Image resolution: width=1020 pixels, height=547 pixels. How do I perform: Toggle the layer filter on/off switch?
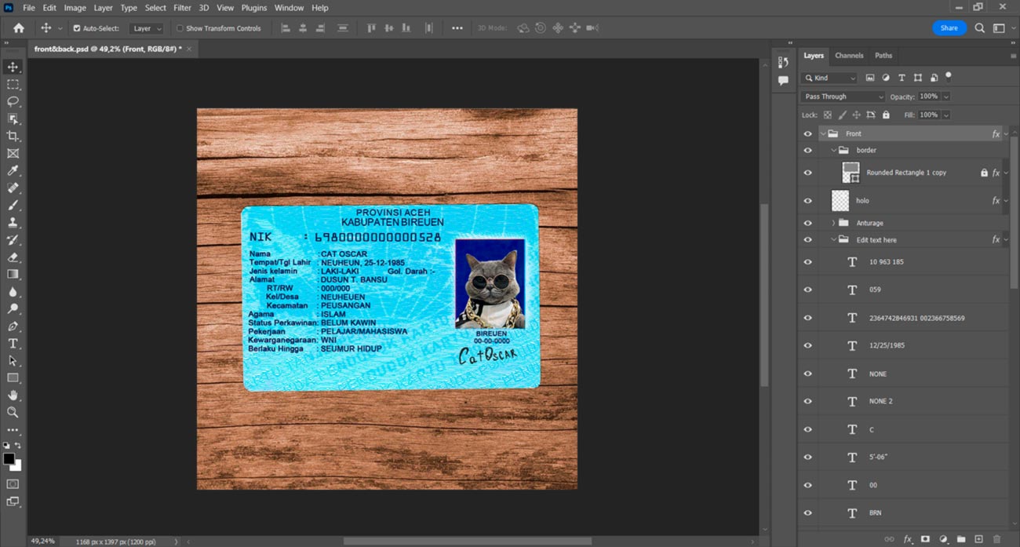pyautogui.click(x=949, y=77)
